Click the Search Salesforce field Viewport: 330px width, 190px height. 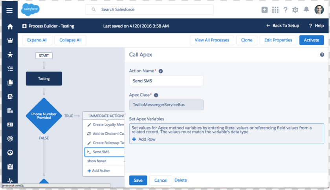click(149, 9)
